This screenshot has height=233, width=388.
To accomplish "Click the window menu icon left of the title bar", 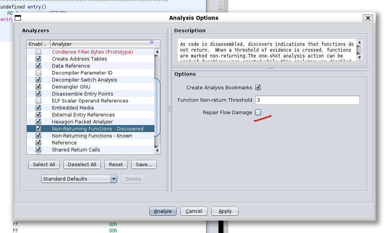I will click(18, 18).
